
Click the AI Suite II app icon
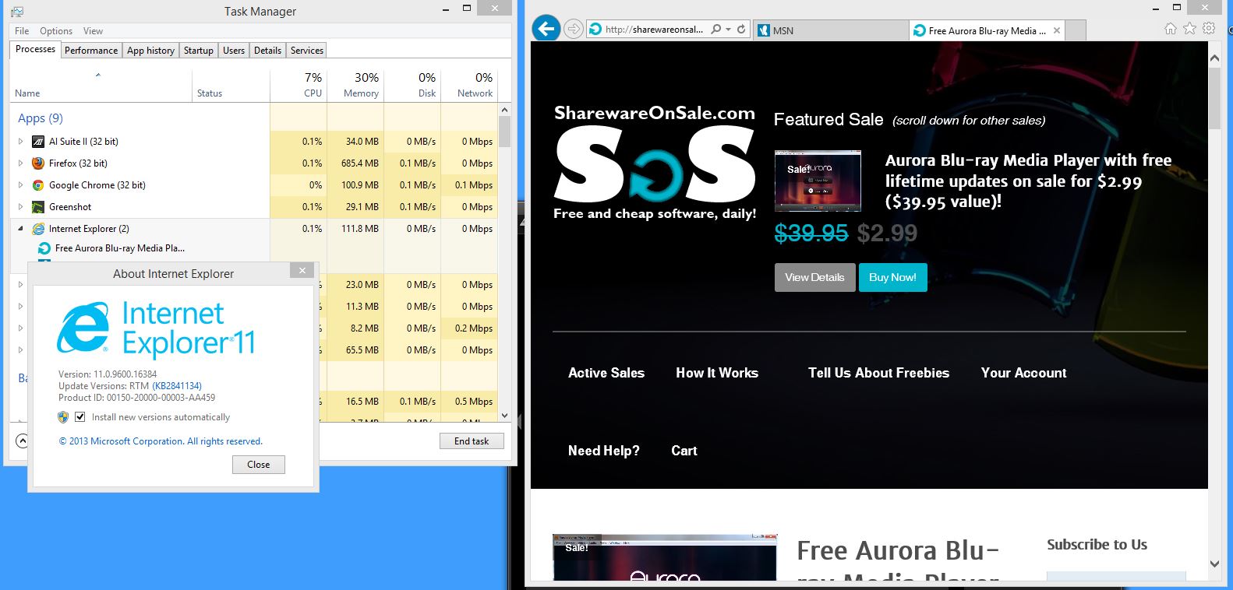point(38,142)
